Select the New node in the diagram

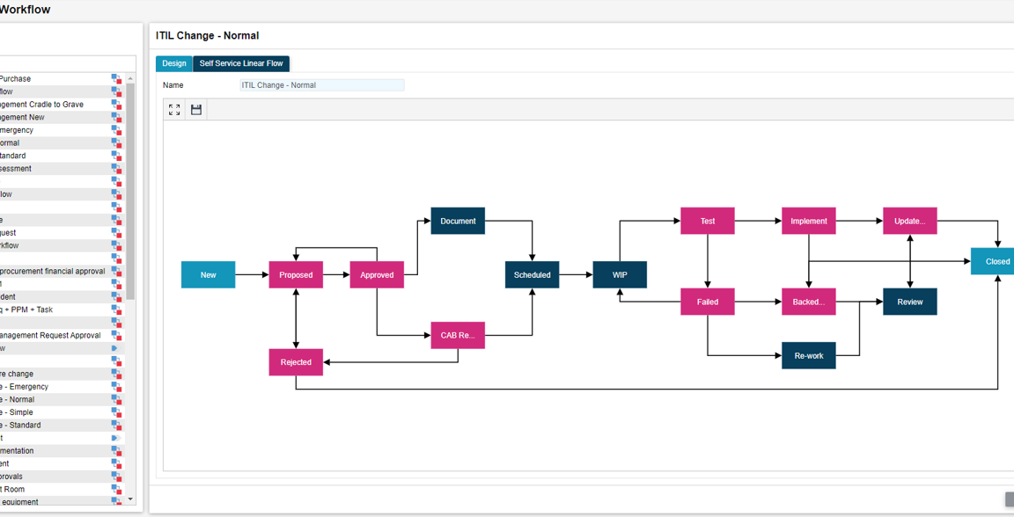(x=209, y=274)
